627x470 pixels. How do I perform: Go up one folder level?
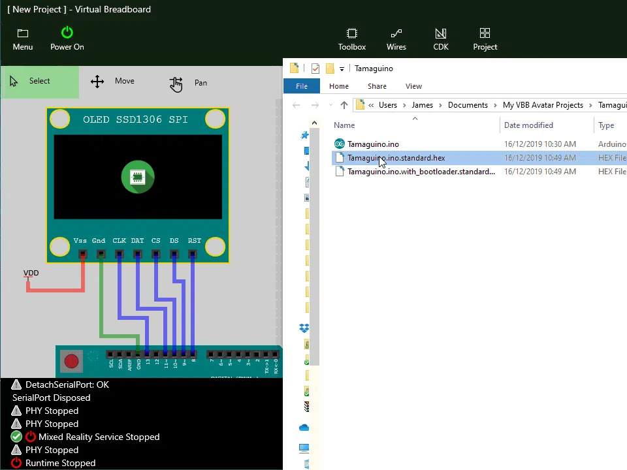coord(344,105)
